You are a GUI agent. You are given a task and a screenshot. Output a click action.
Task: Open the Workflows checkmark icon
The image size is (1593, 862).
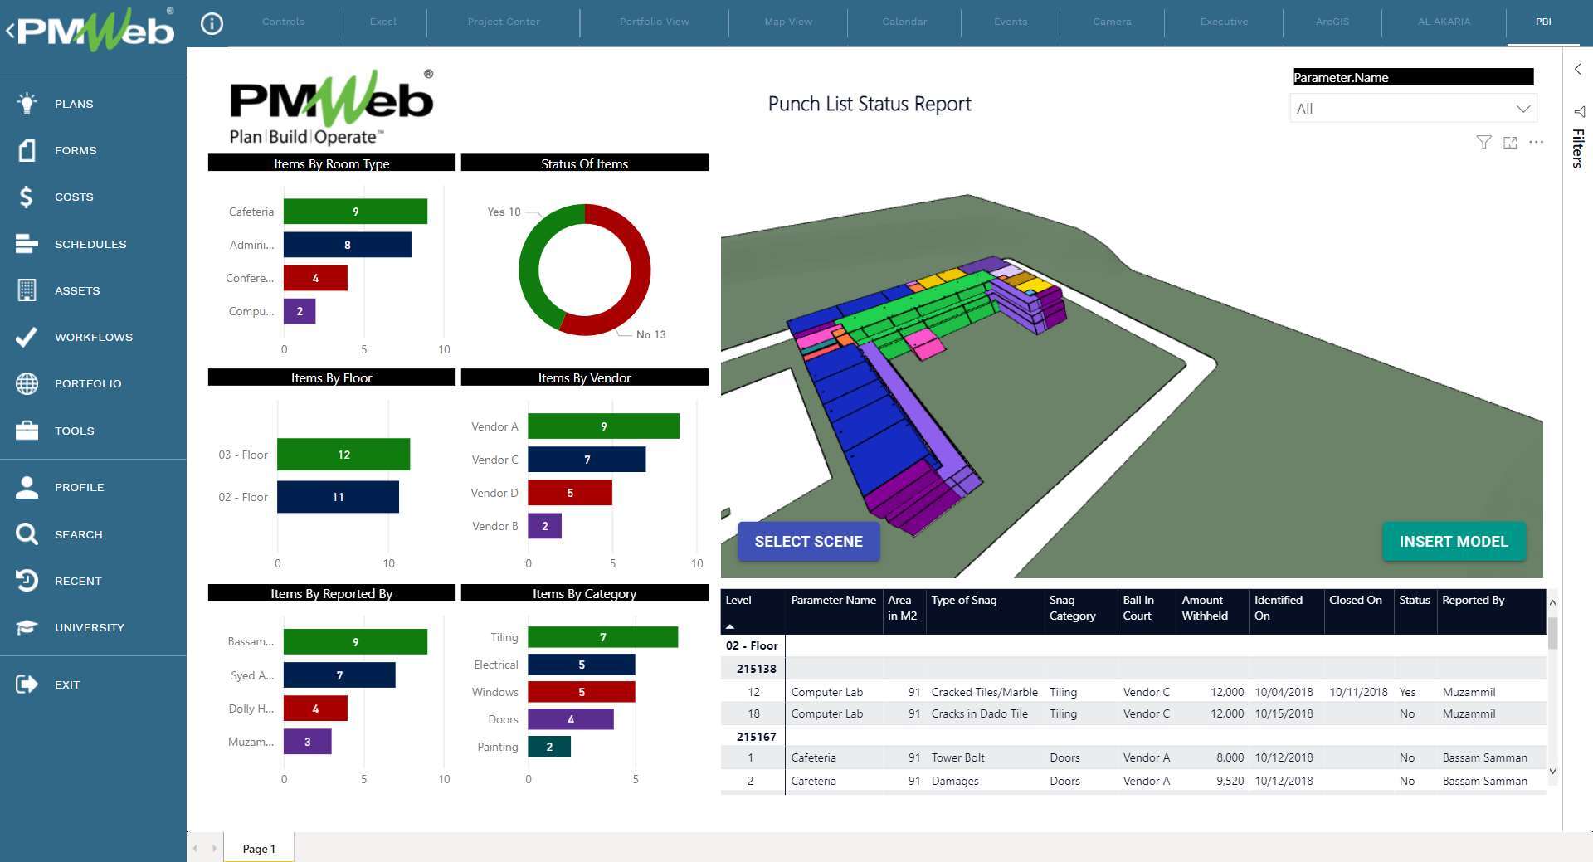coord(27,337)
